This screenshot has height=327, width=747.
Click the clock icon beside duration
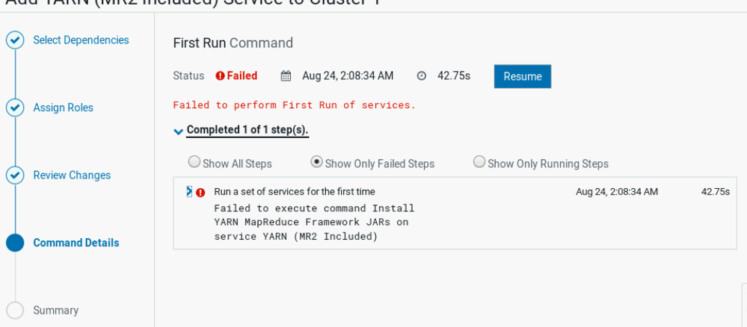click(x=421, y=76)
